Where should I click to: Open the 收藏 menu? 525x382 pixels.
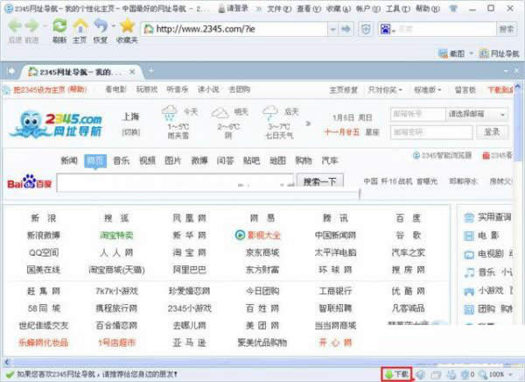(x=339, y=9)
